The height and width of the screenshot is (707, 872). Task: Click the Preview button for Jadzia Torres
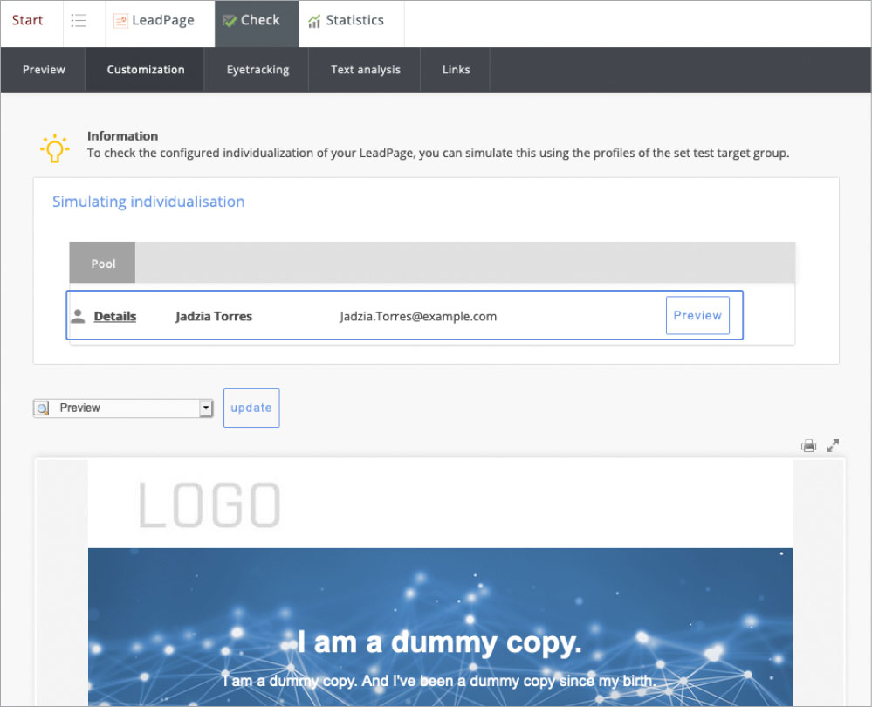697,316
